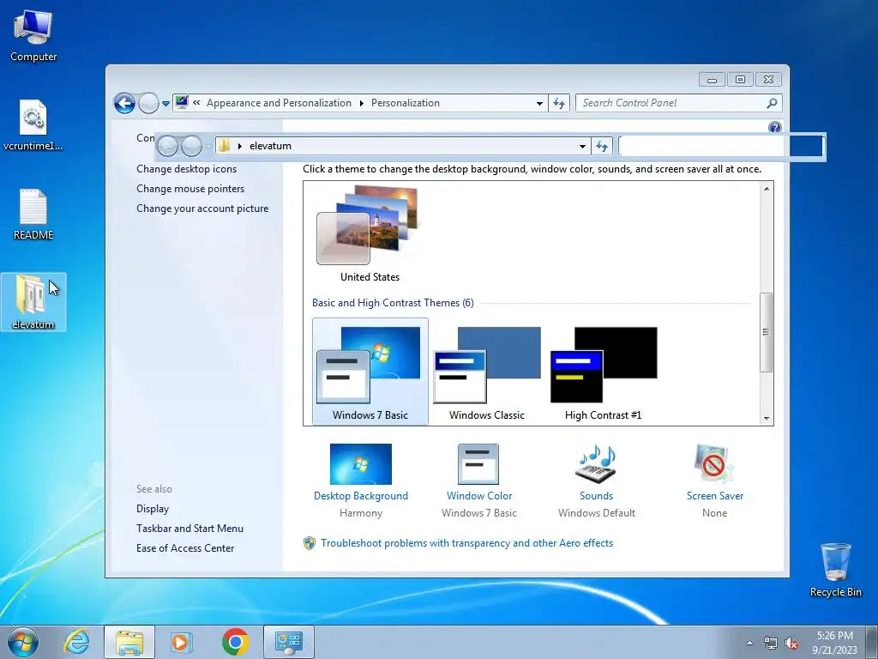Open recent pages dropdown next to Forward
This screenshot has height=659, width=878.
[165, 104]
